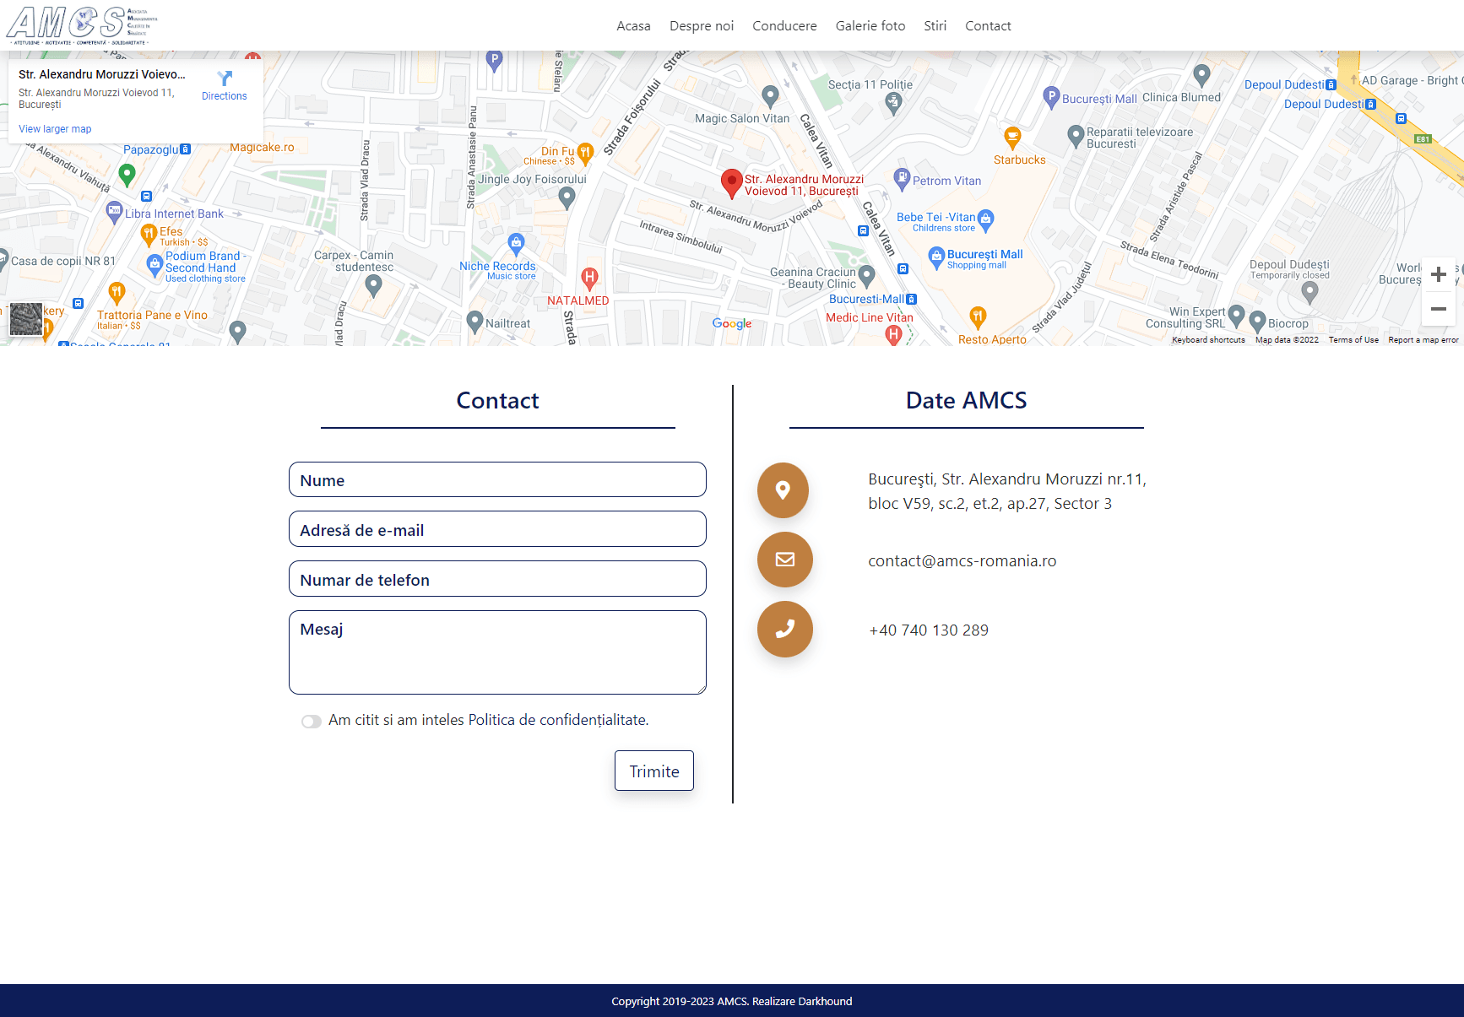Open map Terms of Use link
Screen dimensions: 1464x1017
pos(1353,340)
